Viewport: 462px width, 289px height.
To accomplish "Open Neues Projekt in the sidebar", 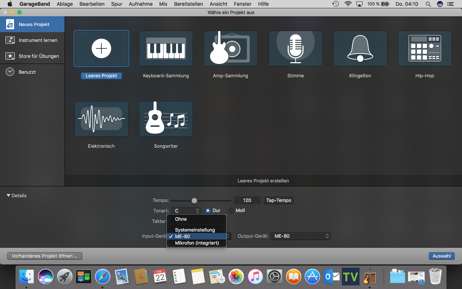I will point(32,24).
